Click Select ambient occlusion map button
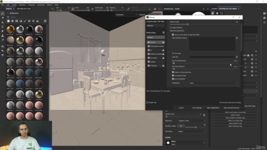This screenshot has height=150, width=267. click(235, 118)
